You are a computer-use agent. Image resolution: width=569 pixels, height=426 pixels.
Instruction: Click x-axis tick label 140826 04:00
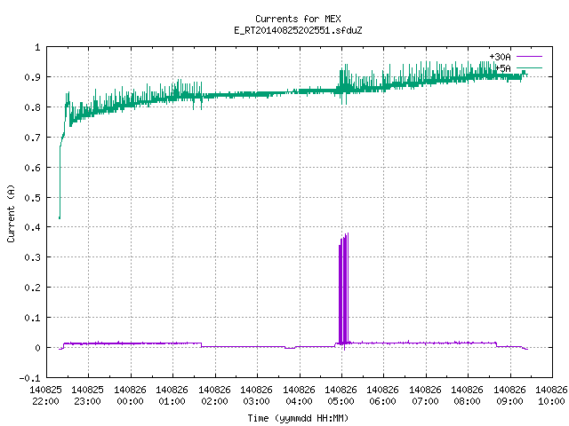tap(299, 396)
